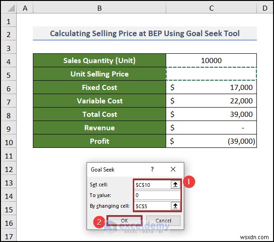Select the Revenue label cell
The image size is (274, 242).
(100, 127)
